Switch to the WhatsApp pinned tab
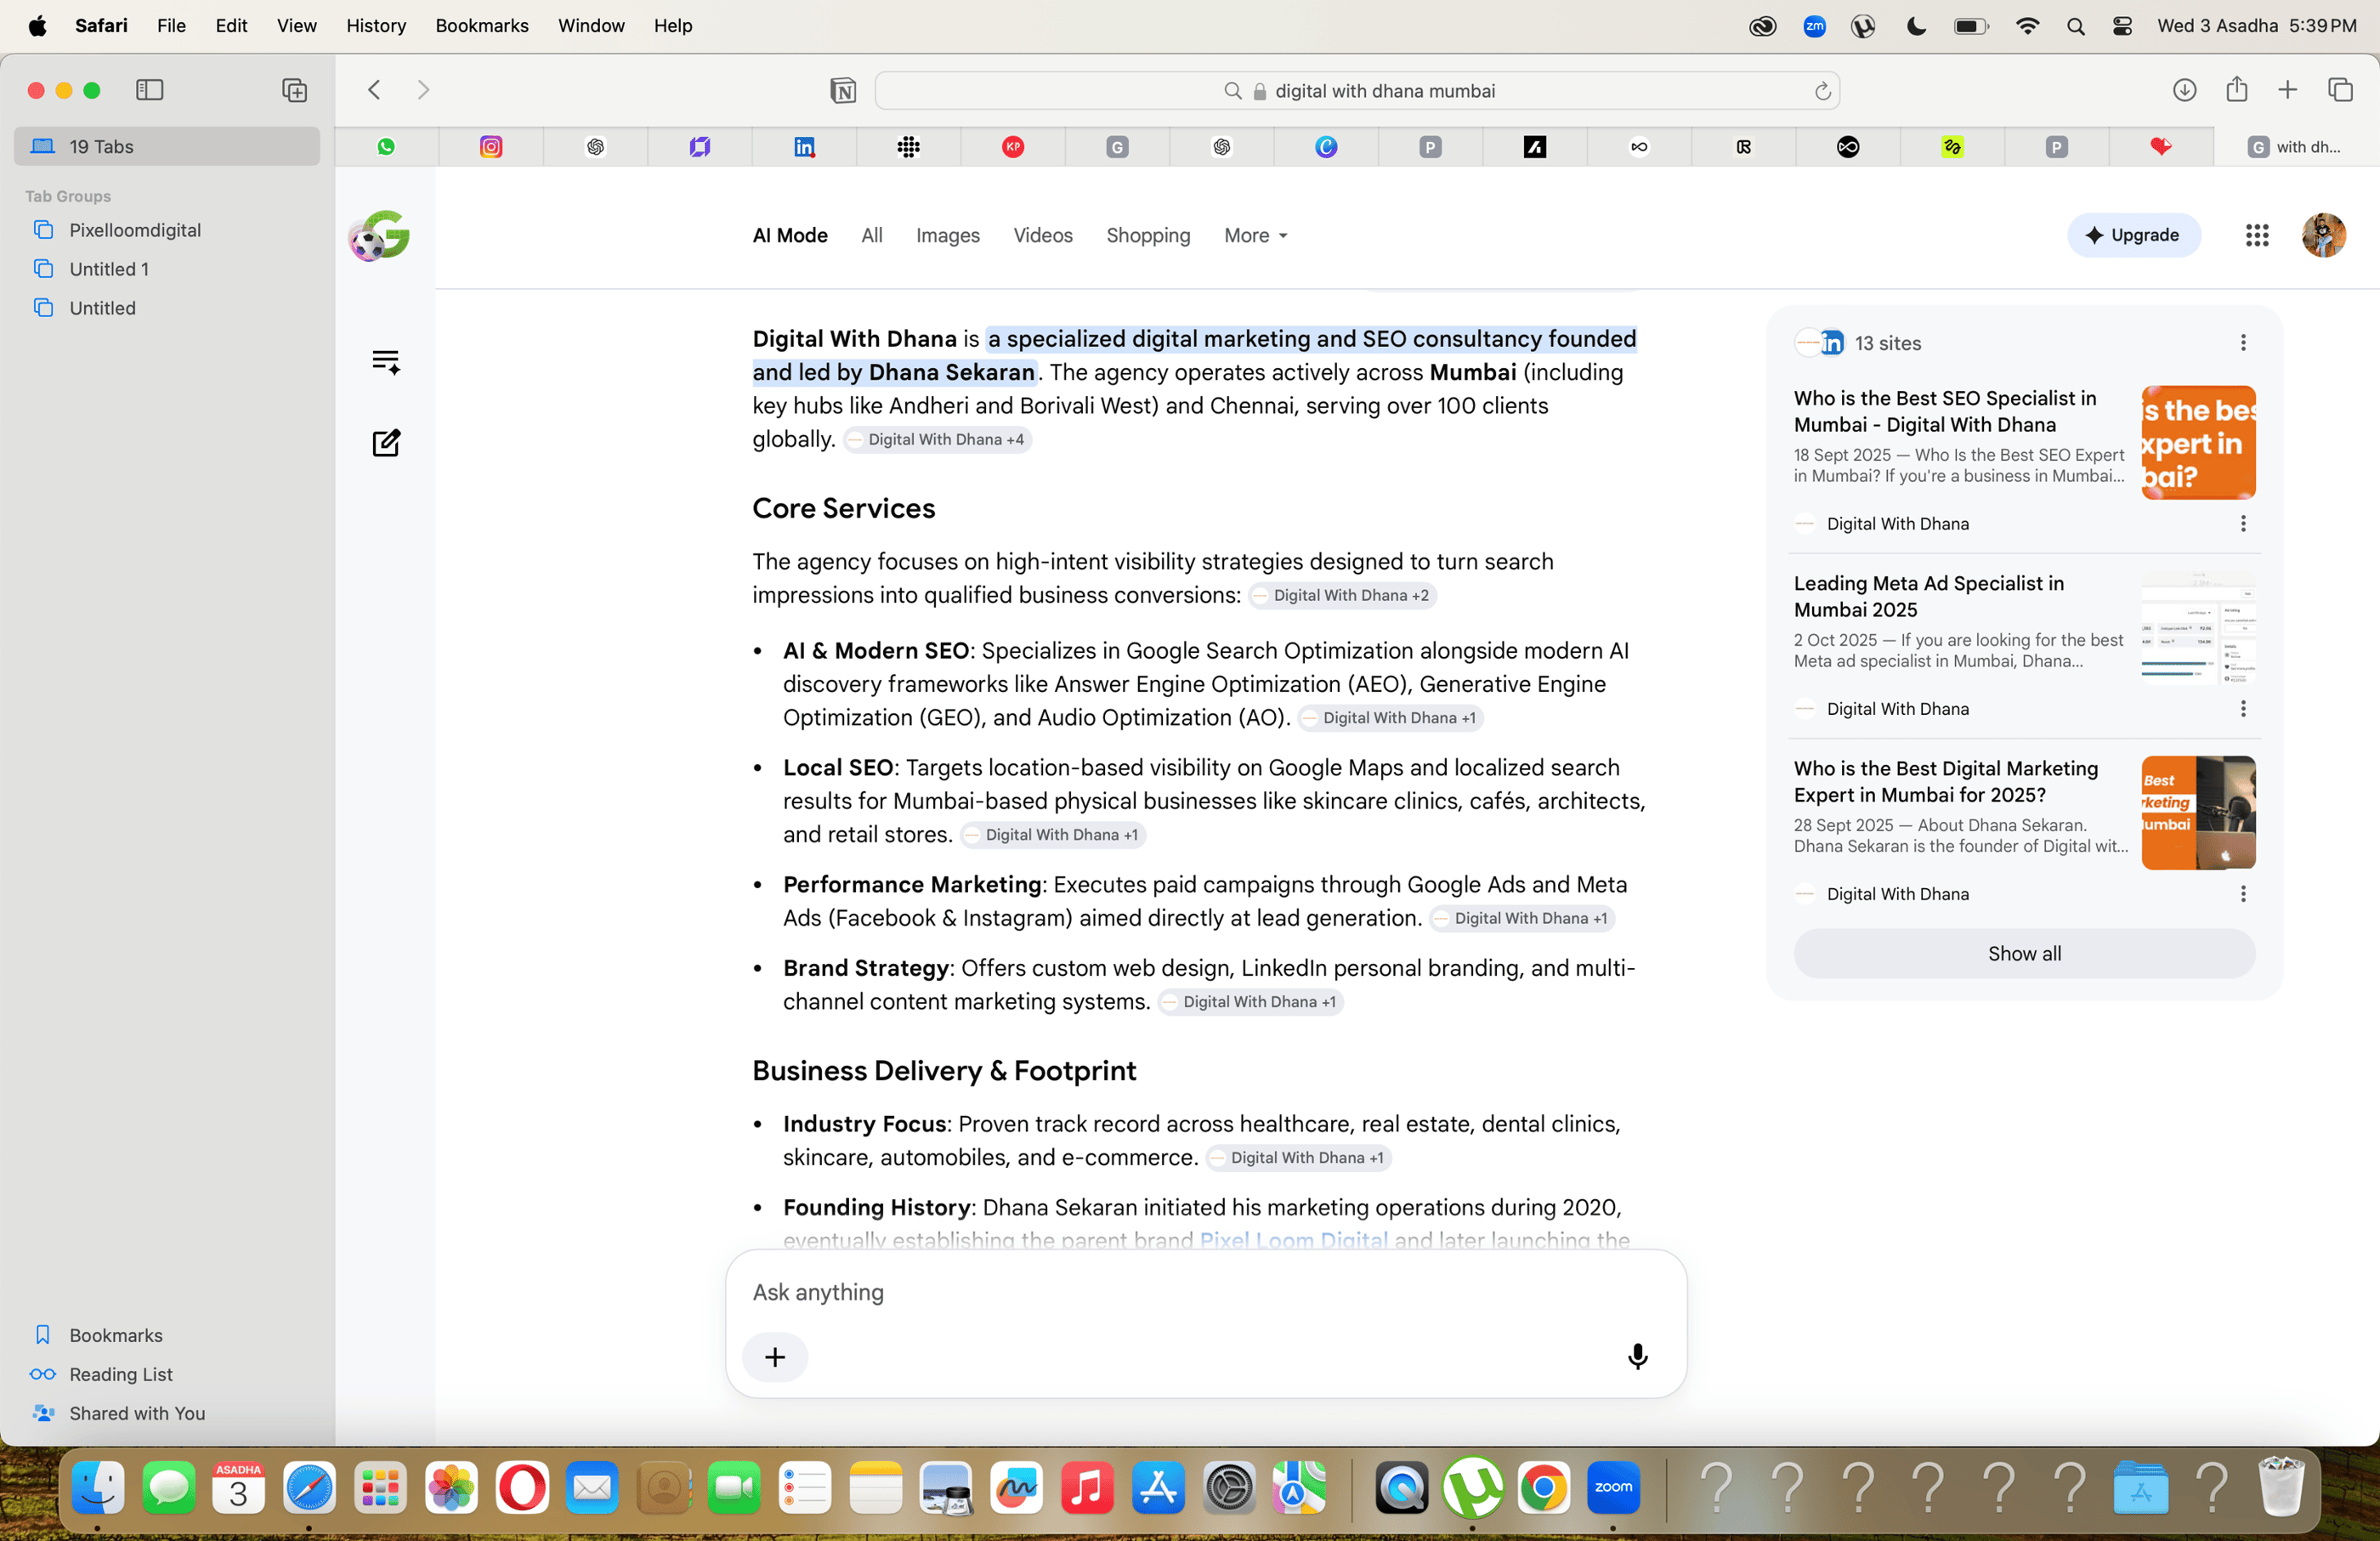The image size is (2380, 1541). pos(386,147)
